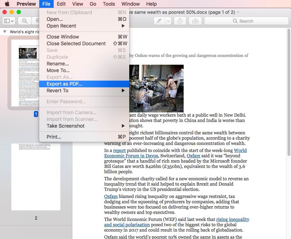Choose Print... from the File menu
The width and height of the screenshot is (291, 239).
(84, 137)
